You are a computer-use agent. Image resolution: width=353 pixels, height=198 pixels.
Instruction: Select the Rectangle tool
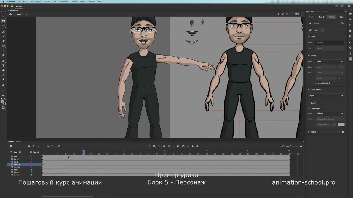3,46
